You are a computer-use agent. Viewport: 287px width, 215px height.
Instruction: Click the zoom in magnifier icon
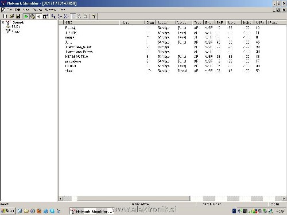click(79, 17)
